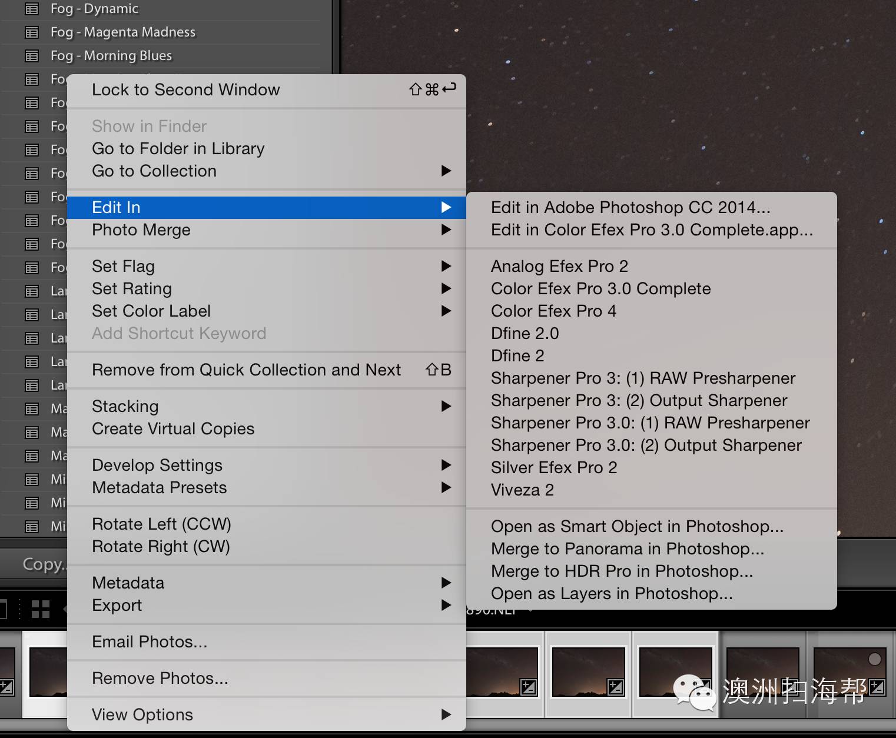Choose Merge to HDR Pro in Photoshop...
Screen dimensions: 896x738
(x=652, y=571)
